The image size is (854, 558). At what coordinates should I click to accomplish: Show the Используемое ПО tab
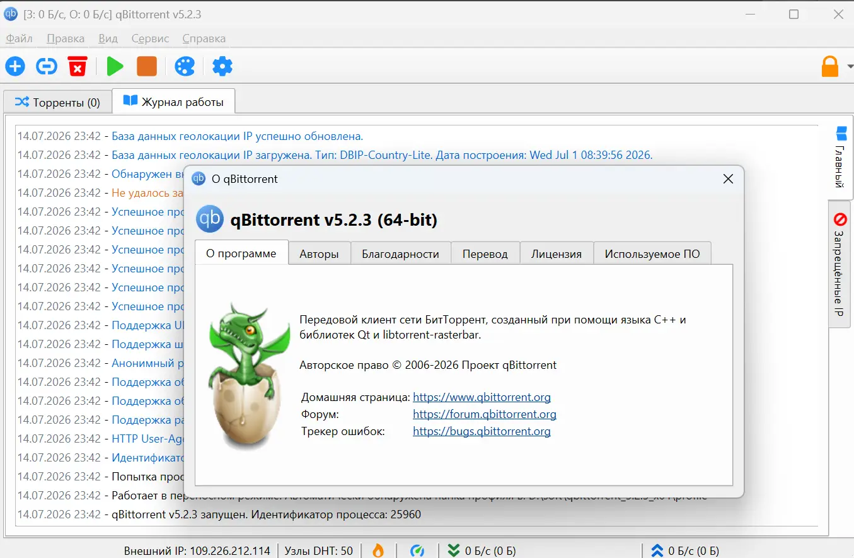pyautogui.click(x=652, y=253)
